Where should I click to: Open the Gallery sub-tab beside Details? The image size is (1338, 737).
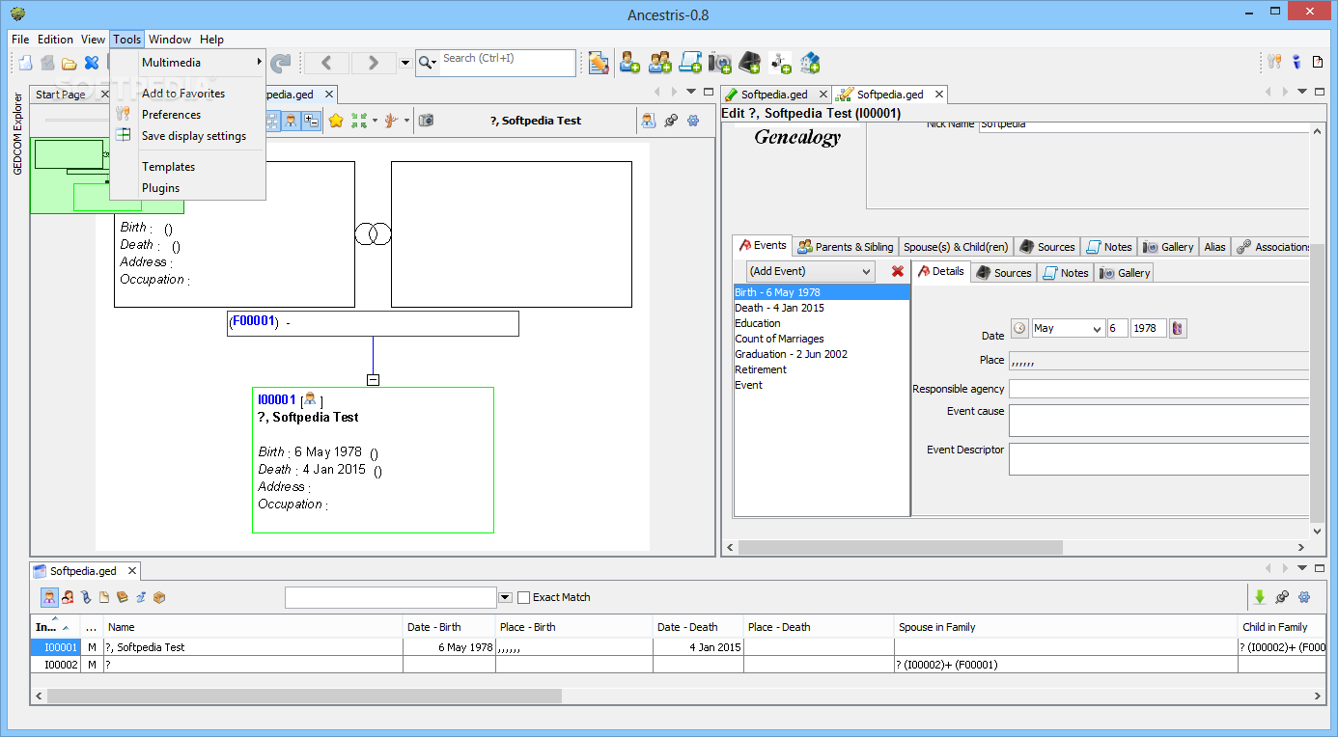1126,273
